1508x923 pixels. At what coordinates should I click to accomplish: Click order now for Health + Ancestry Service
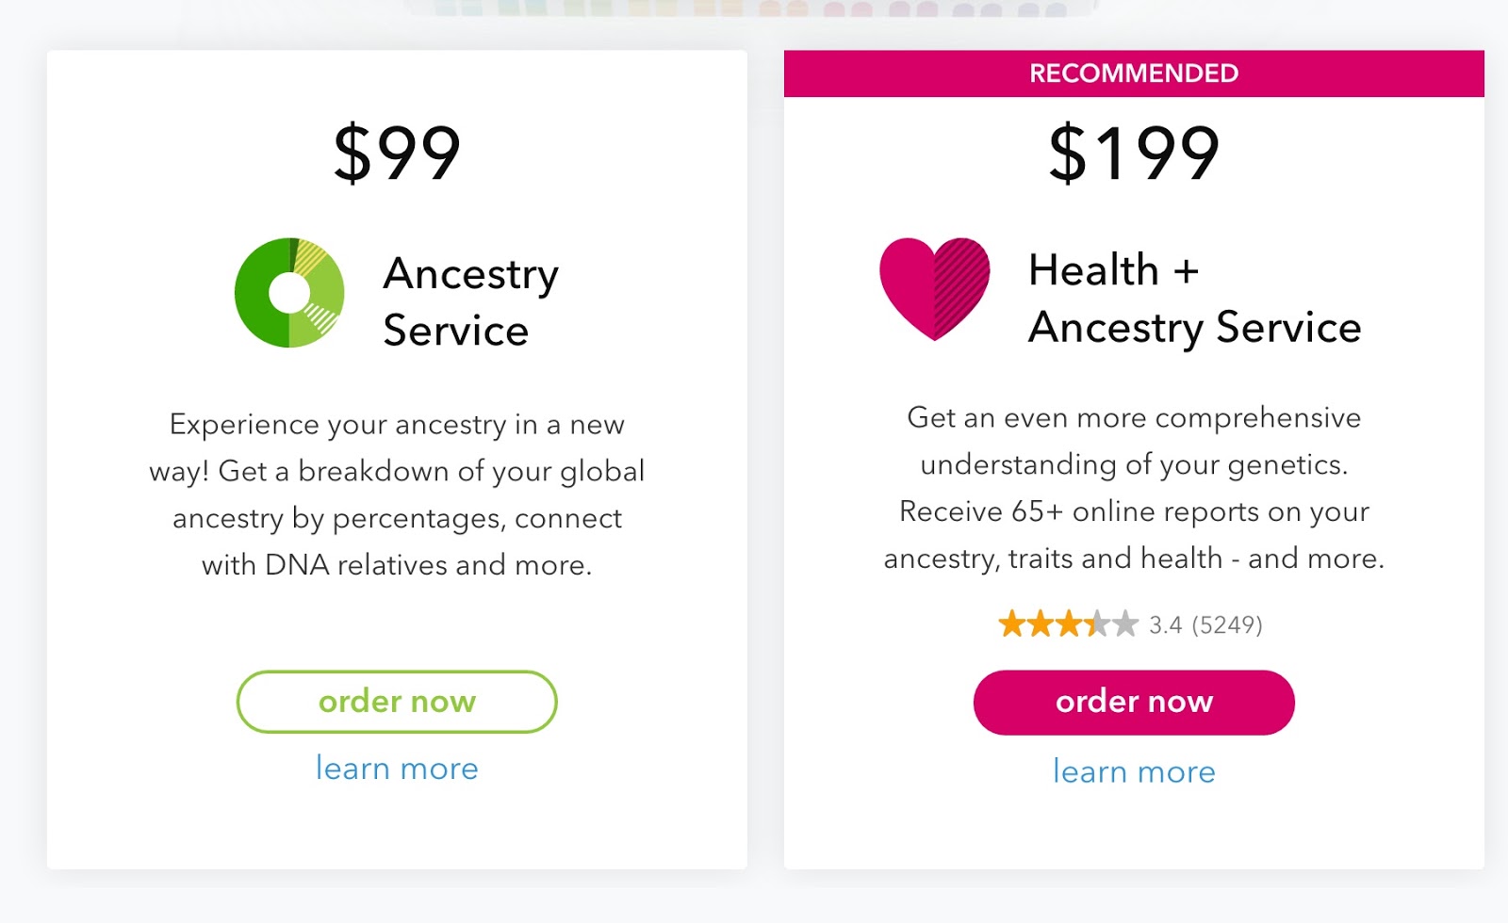[x=1134, y=701]
